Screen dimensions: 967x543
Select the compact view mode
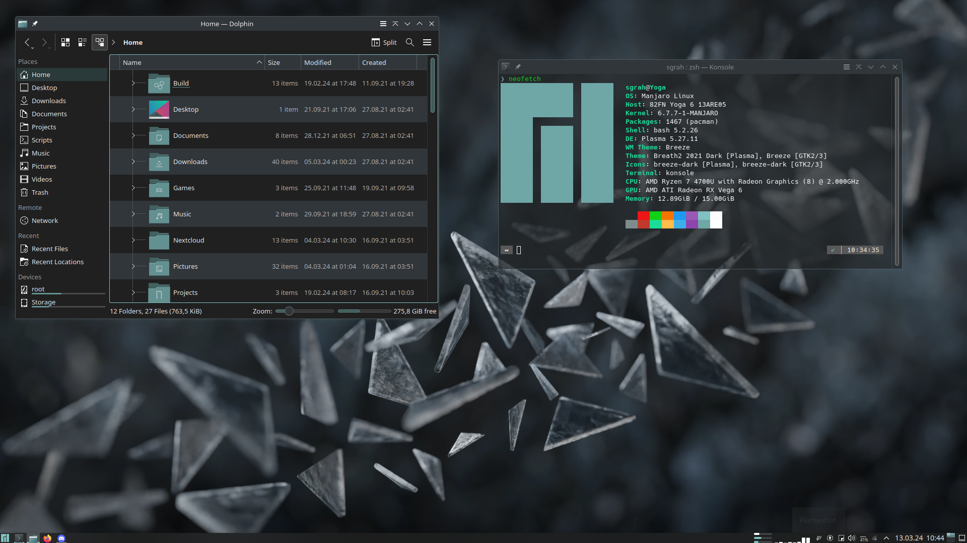(x=82, y=42)
